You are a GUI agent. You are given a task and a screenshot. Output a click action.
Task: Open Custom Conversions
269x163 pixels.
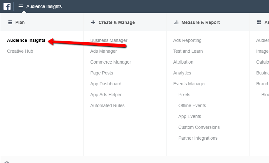coord(199,127)
